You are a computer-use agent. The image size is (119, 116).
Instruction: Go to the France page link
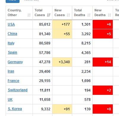pyautogui.click(x=13, y=81)
